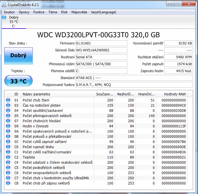Viewport: 198px width, 194px height.
Task: Click status orb for Počet chyb čtení
Action: point(8,100)
